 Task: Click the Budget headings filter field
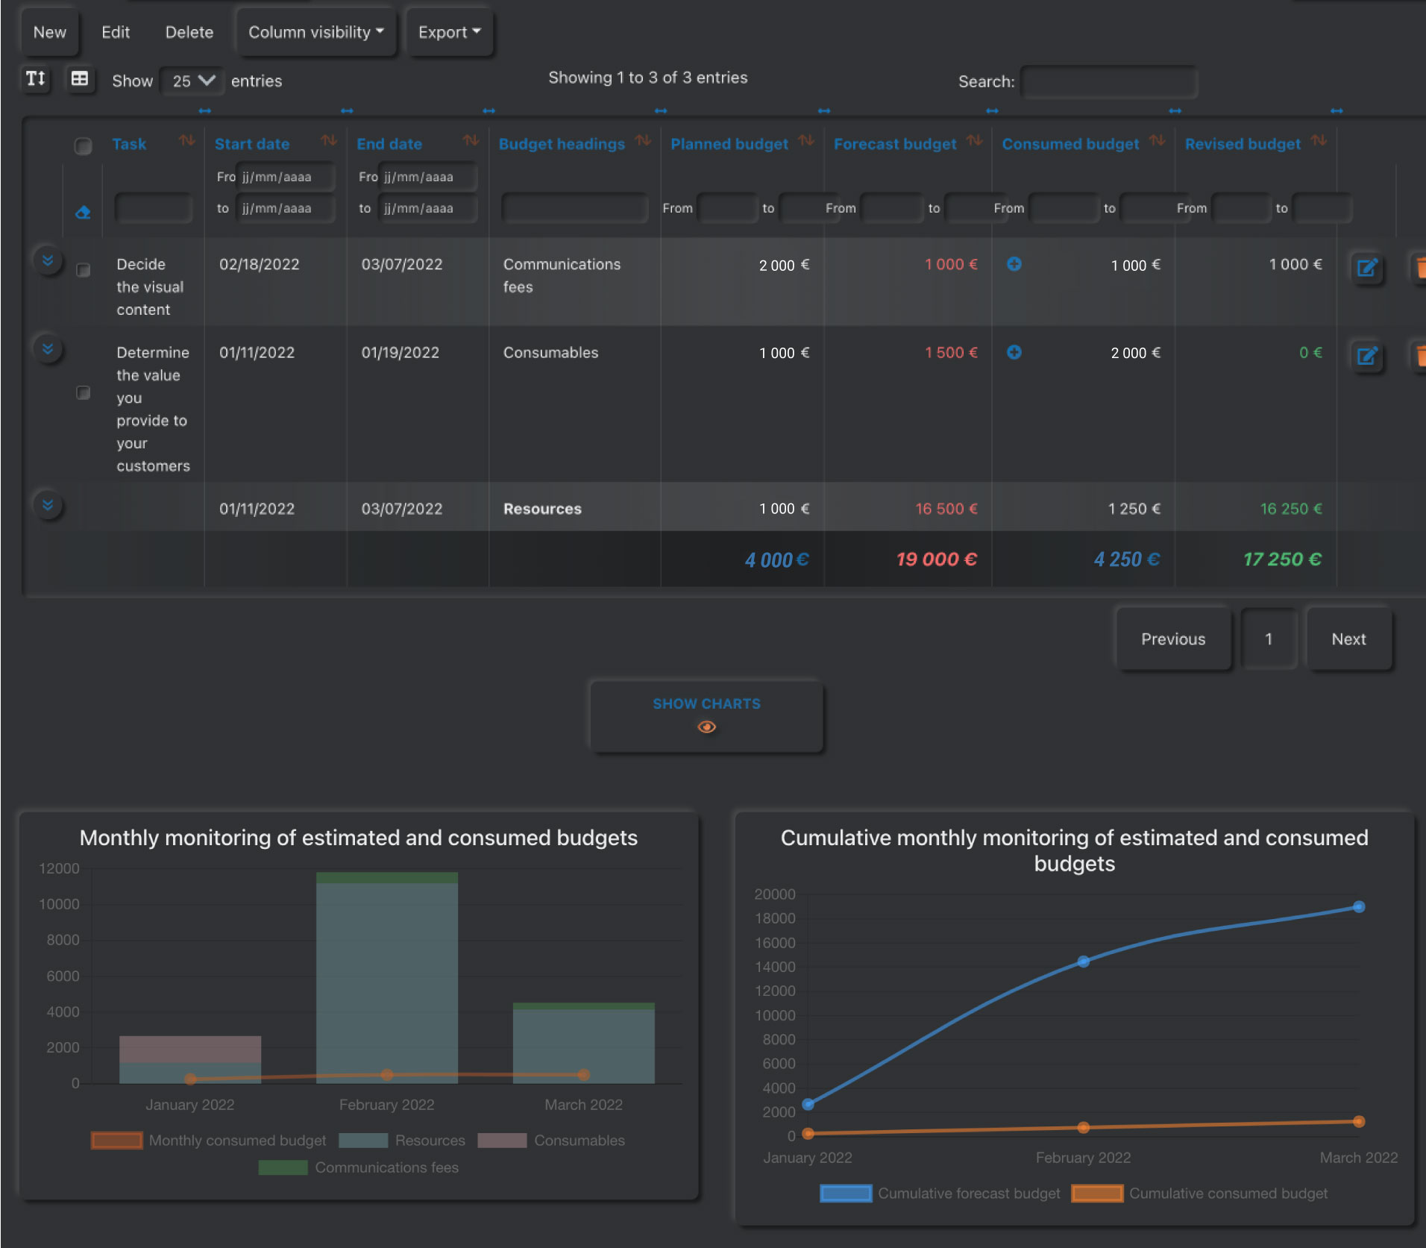575,208
